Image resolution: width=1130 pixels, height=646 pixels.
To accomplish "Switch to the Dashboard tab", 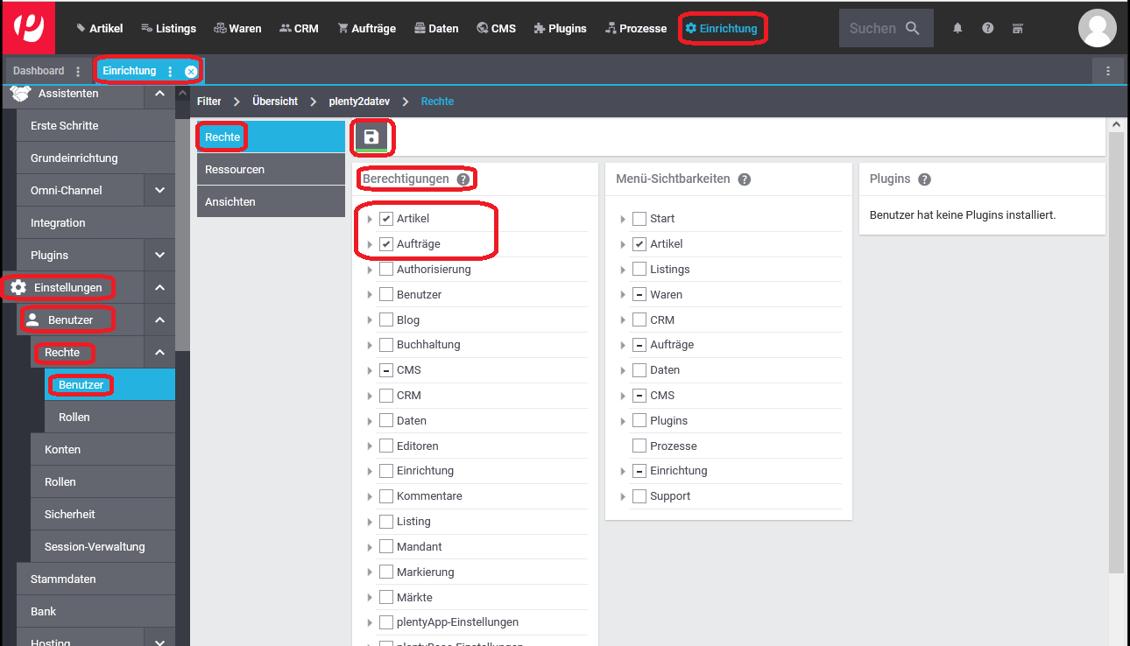I will (39, 71).
